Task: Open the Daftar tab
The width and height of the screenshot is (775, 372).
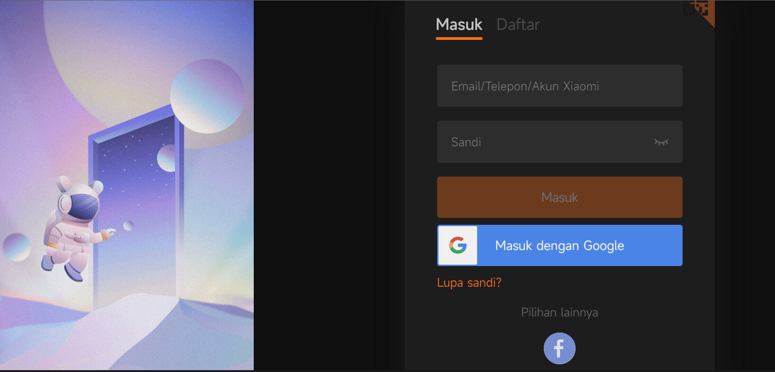Action: tap(518, 24)
